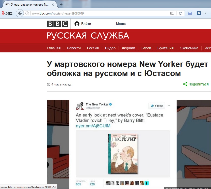Open the Новости navigation section
The image size is (211, 189).
(74, 48)
